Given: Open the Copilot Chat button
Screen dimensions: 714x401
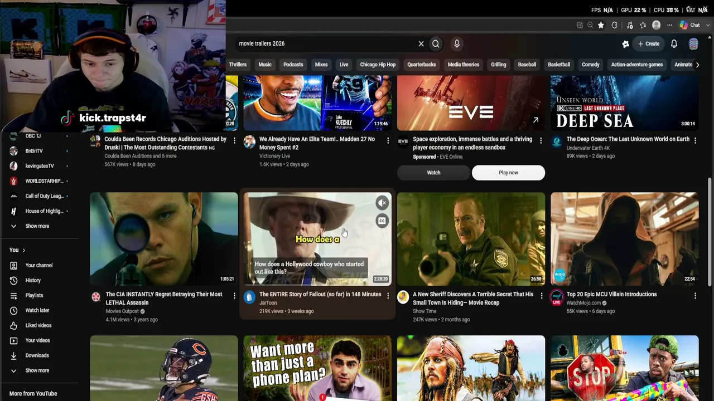Looking at the screenshot, I should click(x=690, y=25).
